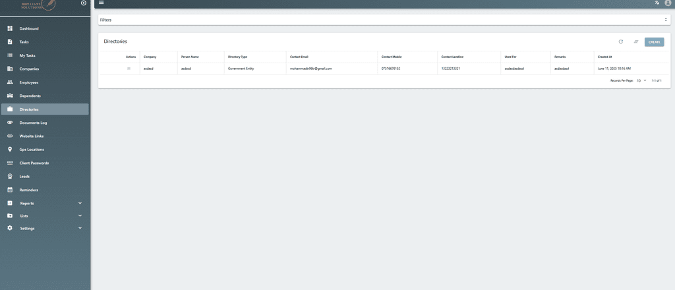Click the Brilliant Solutions logo

click(x=39, y=5)
